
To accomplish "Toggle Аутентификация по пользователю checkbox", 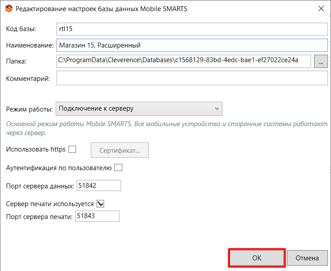I will tap(118, 168).
